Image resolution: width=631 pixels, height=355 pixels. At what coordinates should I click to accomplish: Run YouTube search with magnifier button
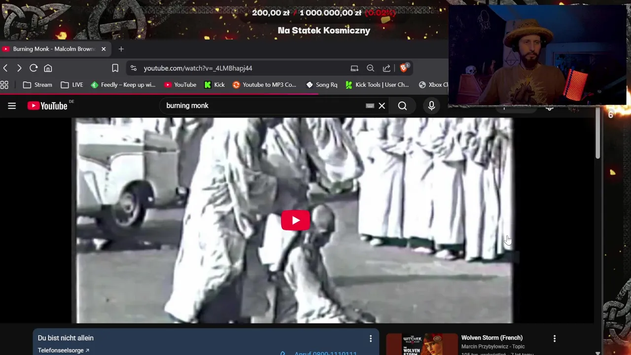point(402,106)
